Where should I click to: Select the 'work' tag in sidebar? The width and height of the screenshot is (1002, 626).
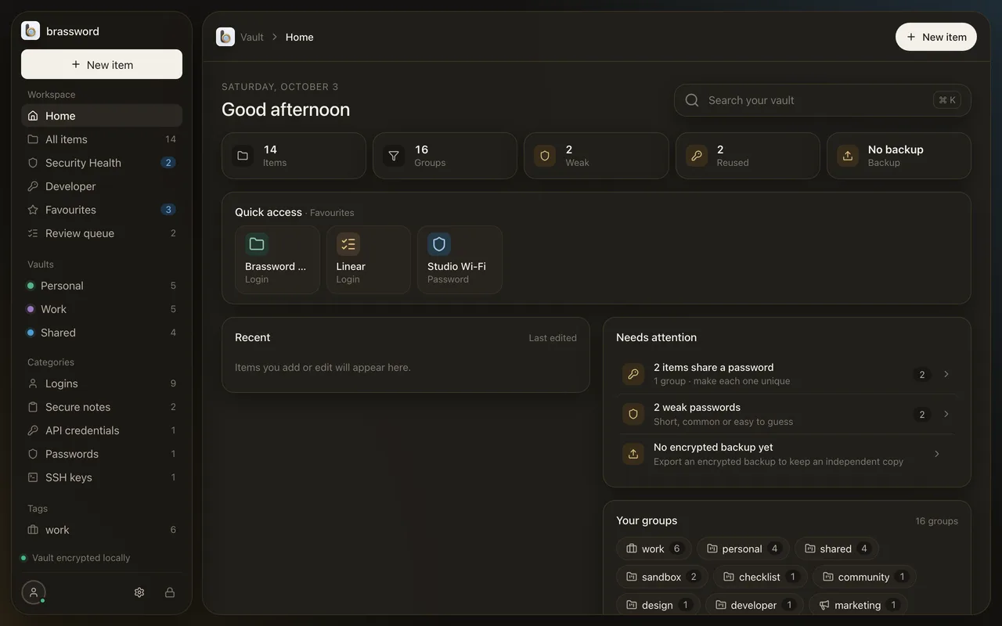click(102, 530)
